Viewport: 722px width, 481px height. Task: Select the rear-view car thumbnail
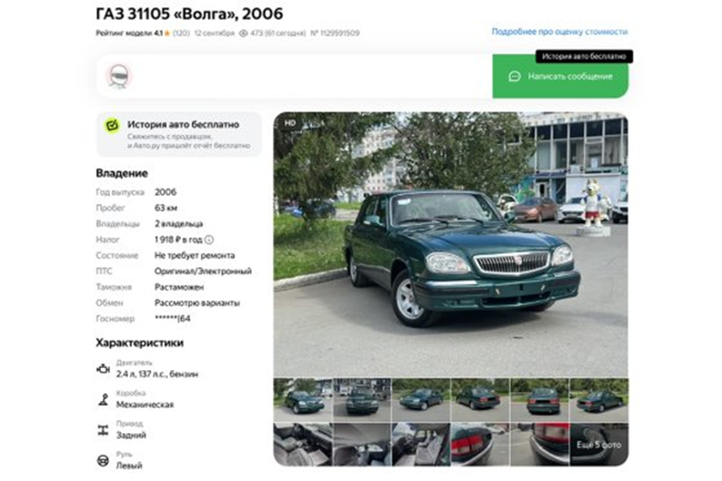[x=540, y=400]
